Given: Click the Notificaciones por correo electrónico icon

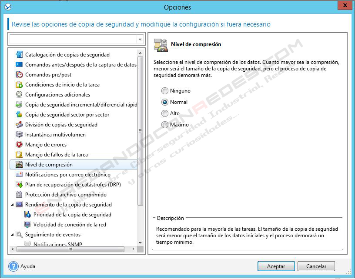Looking at the screenshot, I should tap(19, 175).
